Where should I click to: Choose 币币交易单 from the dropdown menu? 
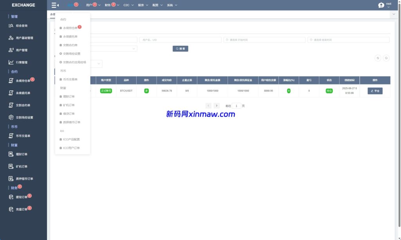point(70,79)
